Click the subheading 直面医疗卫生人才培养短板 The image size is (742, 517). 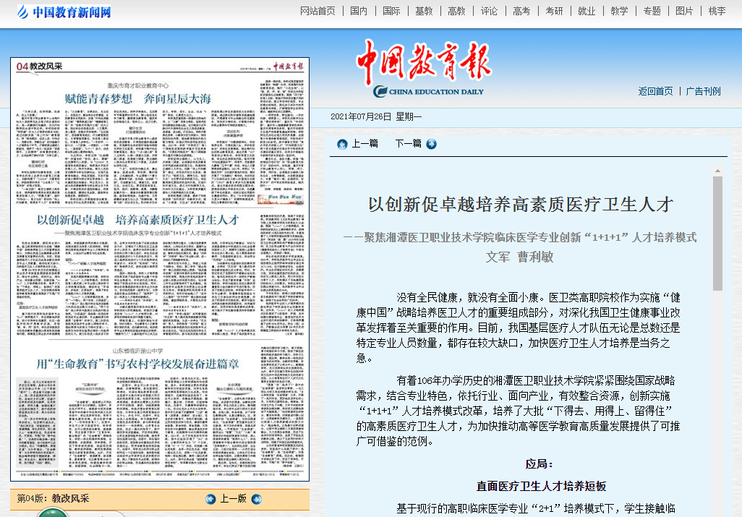542,486
